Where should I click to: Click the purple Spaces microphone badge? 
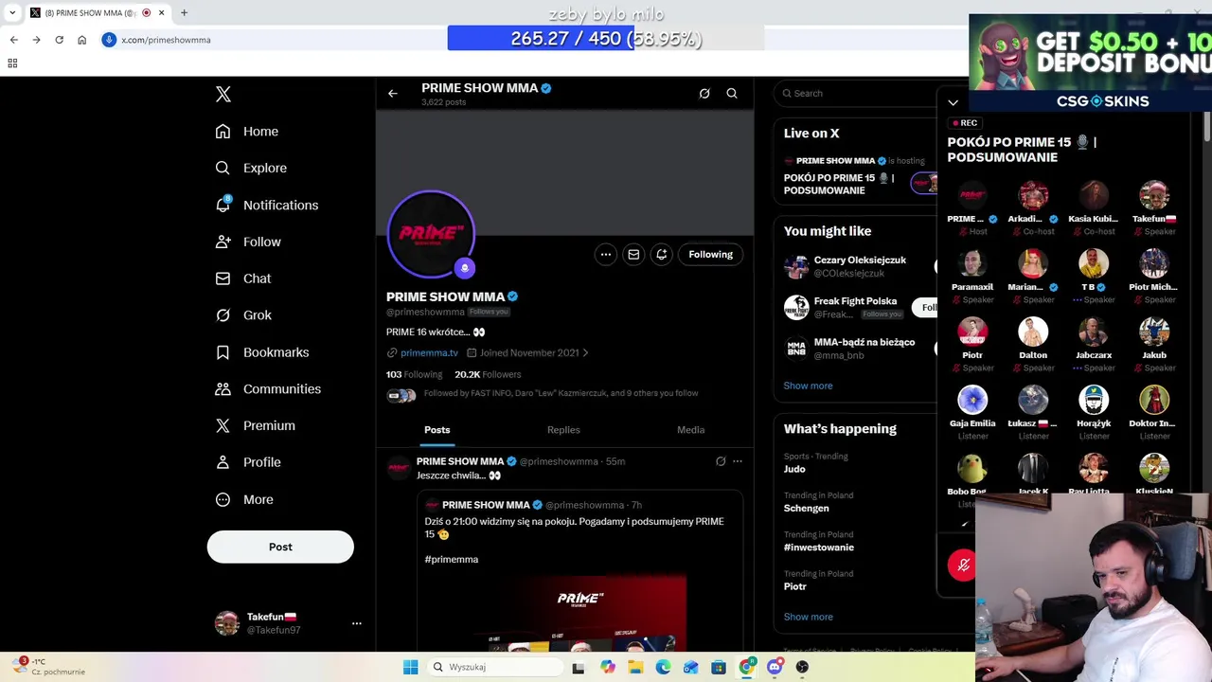[x=464, y=268]
